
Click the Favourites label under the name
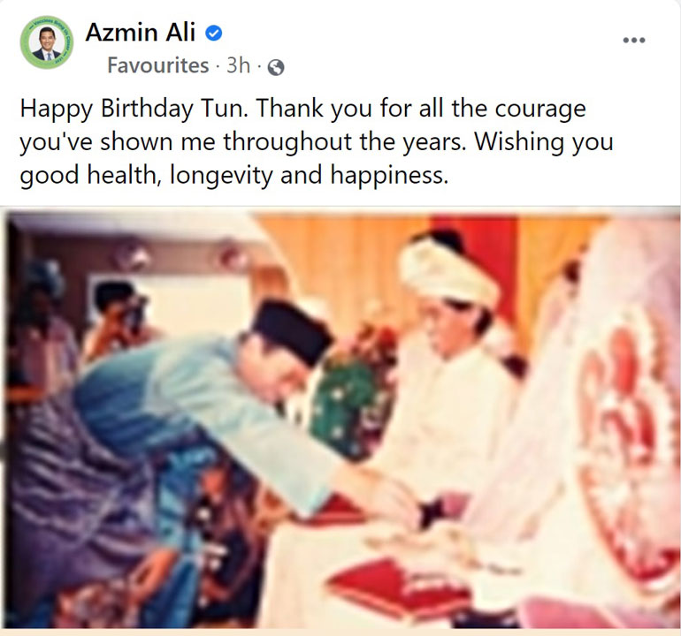158,66
